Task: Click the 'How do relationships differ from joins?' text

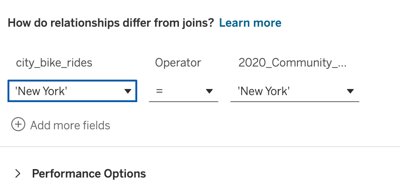Action: pos(111,22)
